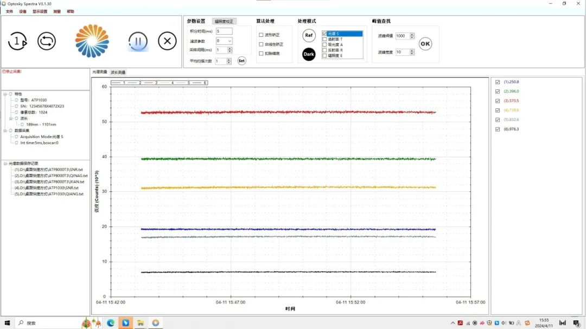Switch to the 波长测量 tab
The image size is (586, 329).
pos(118,72)
